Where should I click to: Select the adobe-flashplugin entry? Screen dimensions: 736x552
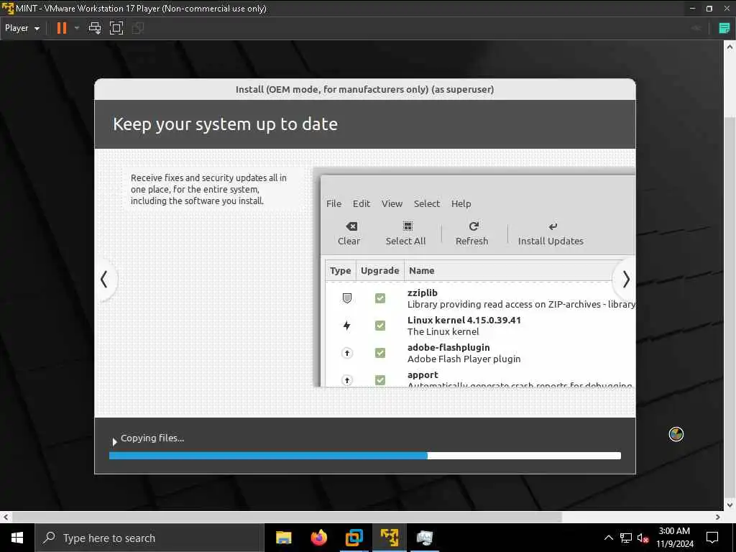coord(448,347)
